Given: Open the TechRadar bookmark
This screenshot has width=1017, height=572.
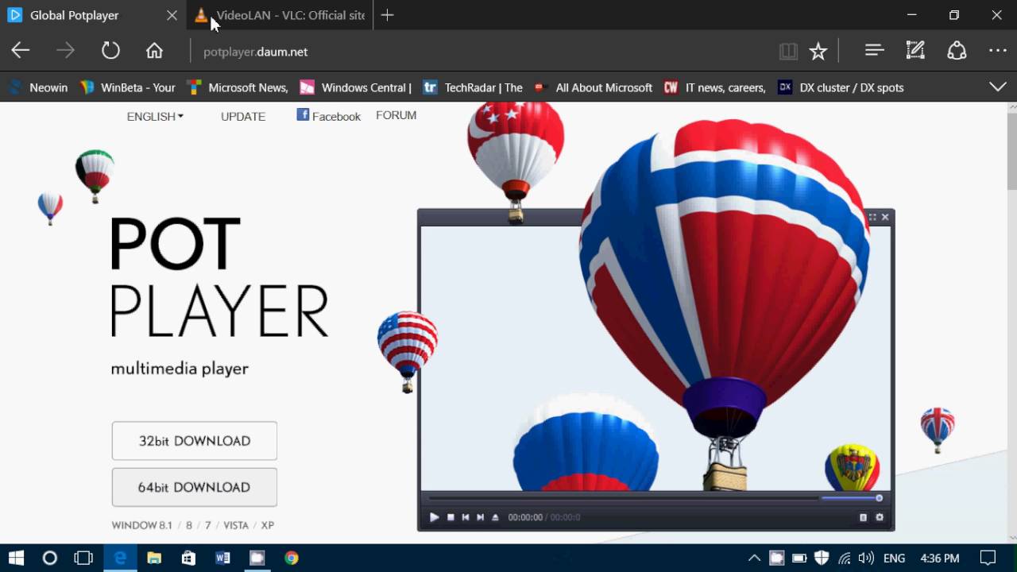Looking at the screenshot, I should [473, 87].
